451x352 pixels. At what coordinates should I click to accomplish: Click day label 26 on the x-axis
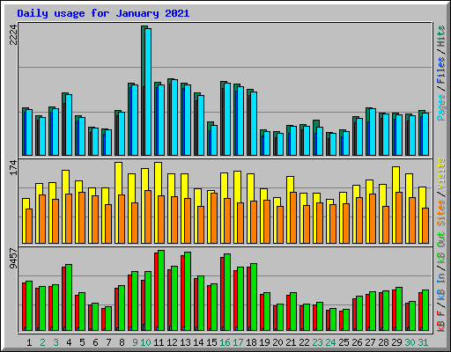357,342
